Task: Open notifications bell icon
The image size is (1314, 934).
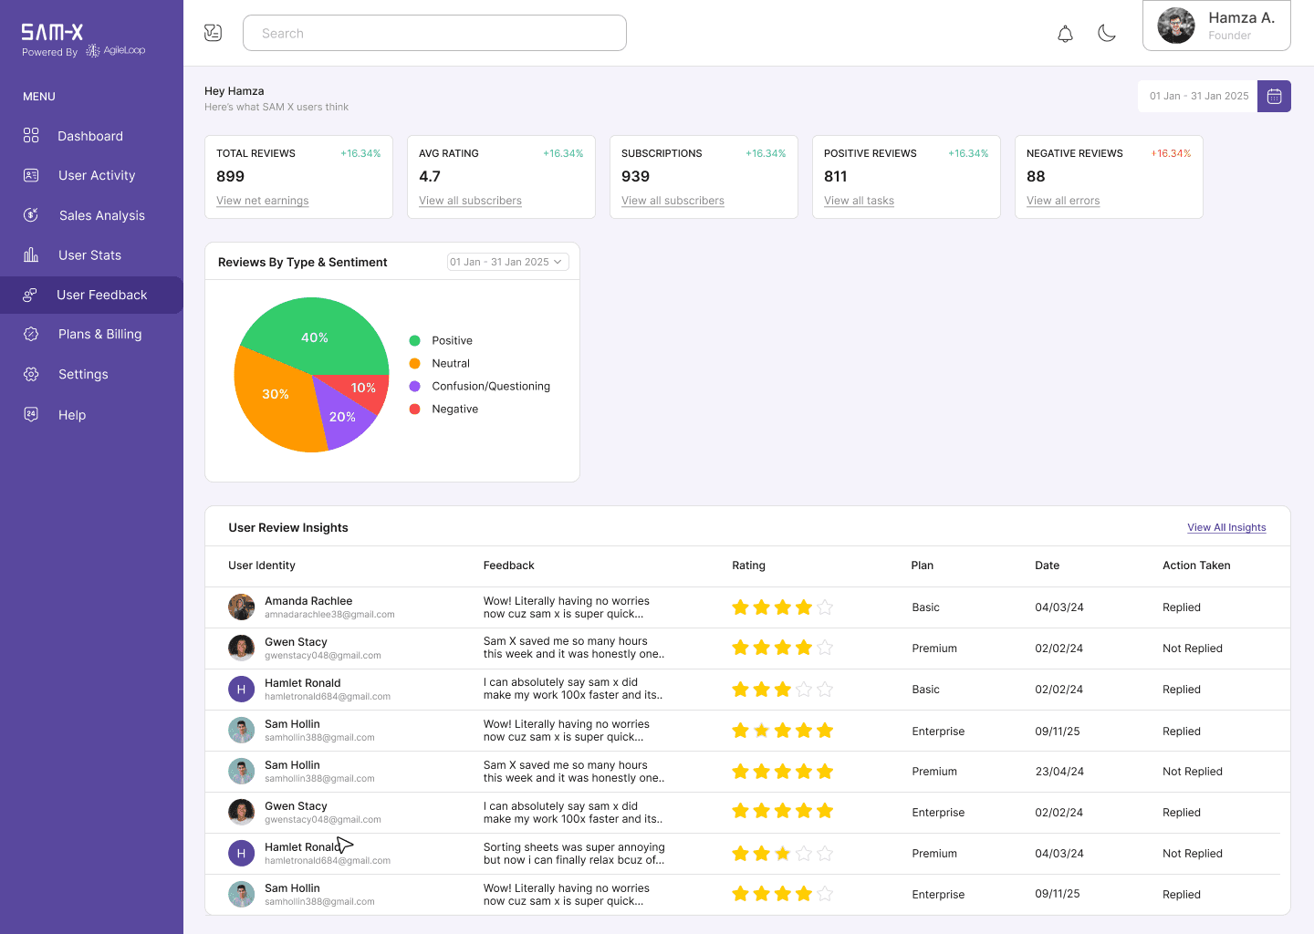Action: [1065, 34]
